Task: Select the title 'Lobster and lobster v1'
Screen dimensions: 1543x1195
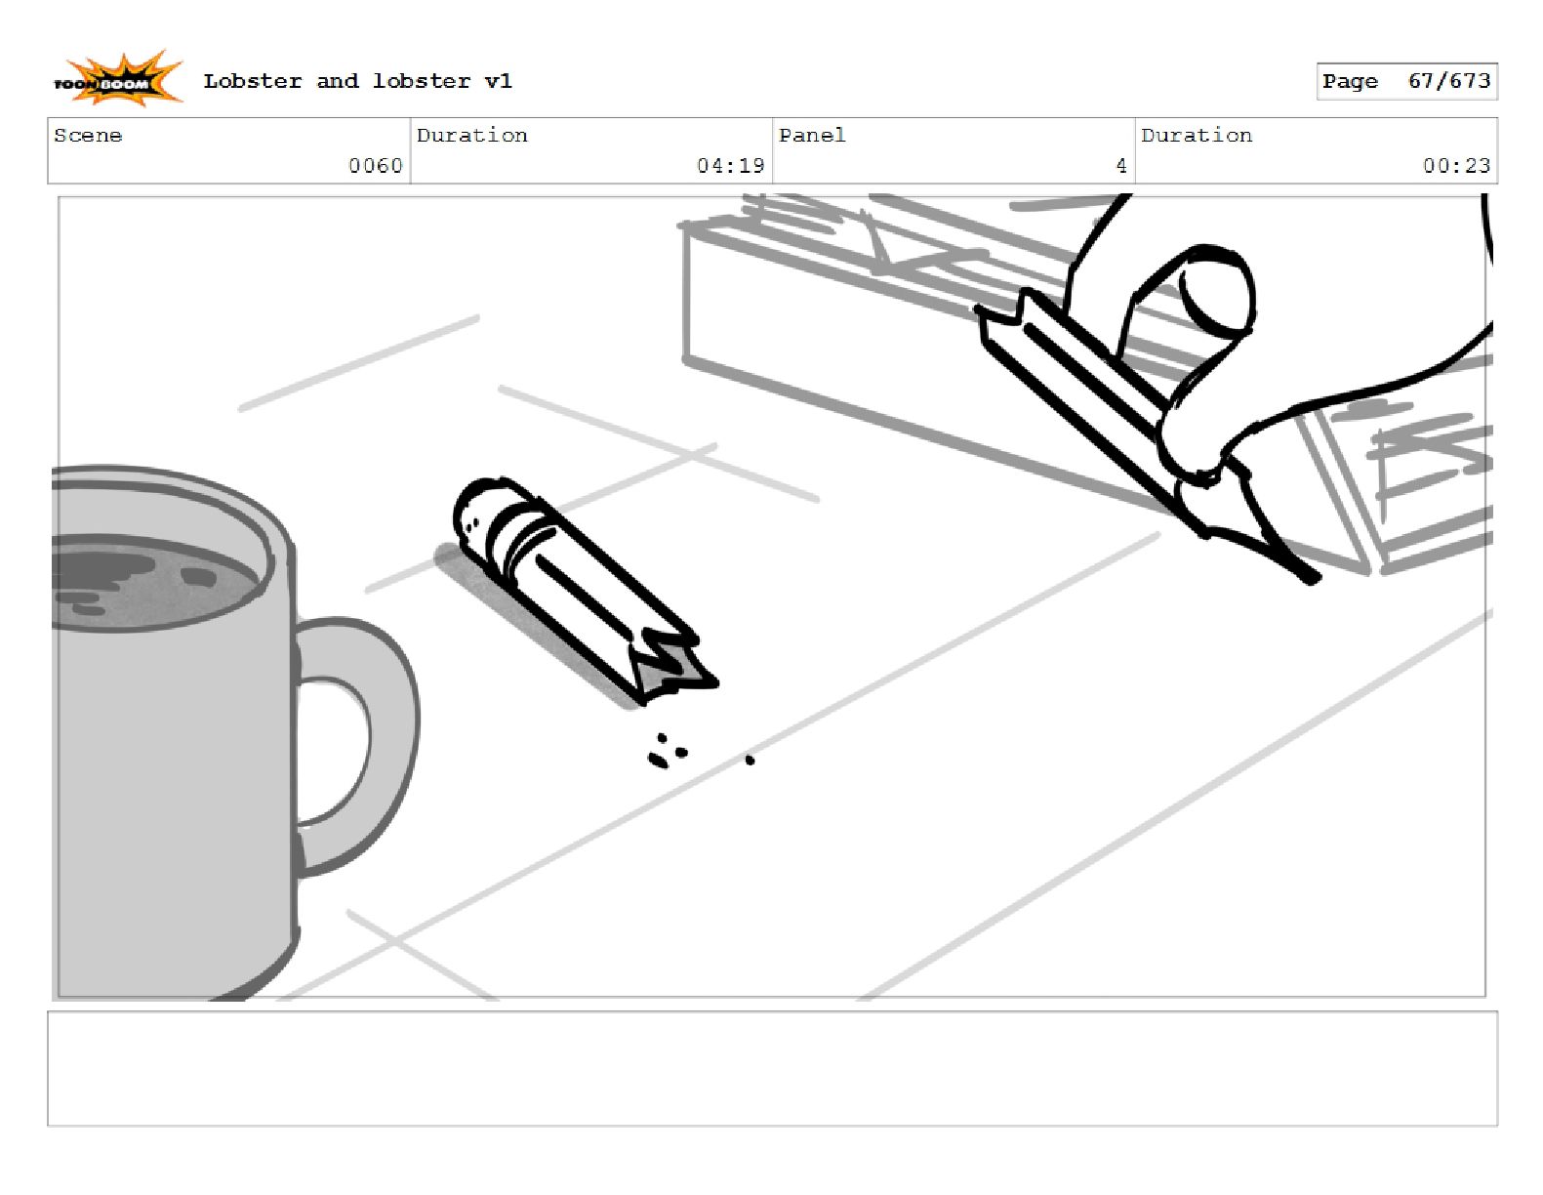Action: (x=357, y=81)
